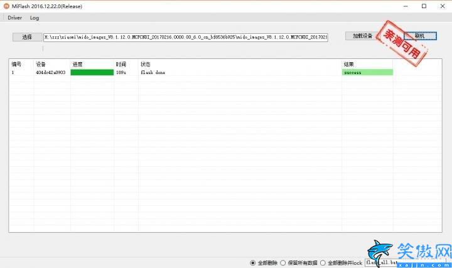This screenshot has width=452, height=268.
Task: Select device ID 404dc42a0903 cell
Action: coord(51,72)
